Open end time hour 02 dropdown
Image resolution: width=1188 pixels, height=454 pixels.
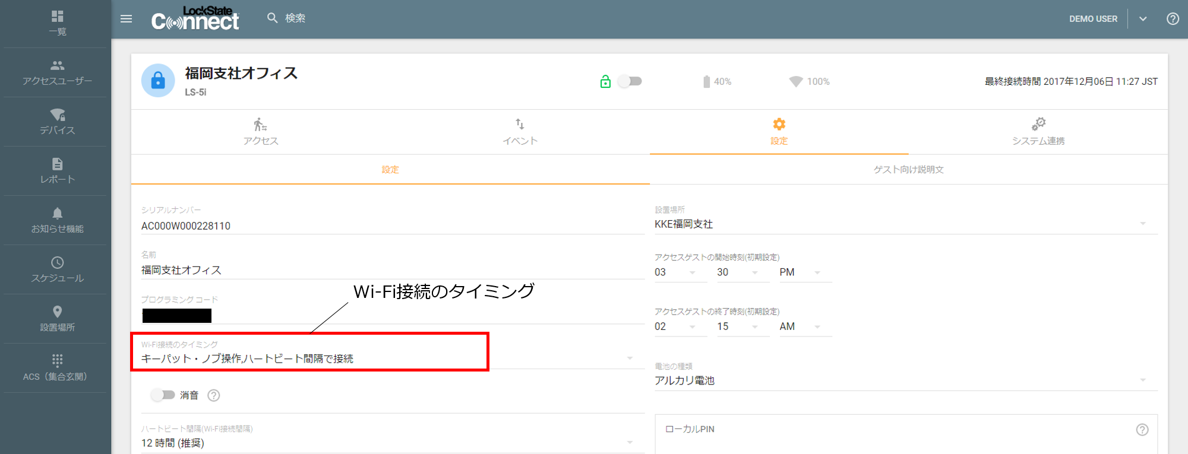coord(680,326)
